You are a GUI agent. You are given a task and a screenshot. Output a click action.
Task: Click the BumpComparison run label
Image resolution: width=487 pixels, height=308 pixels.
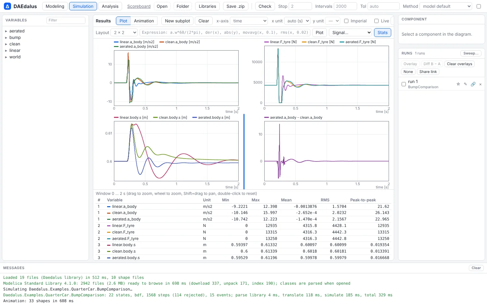tap(423, 87)
